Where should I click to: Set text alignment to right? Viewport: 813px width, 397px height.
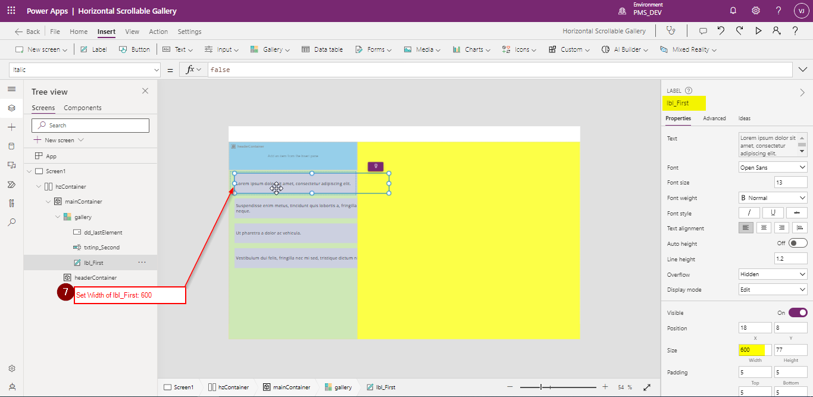point(782,228)
